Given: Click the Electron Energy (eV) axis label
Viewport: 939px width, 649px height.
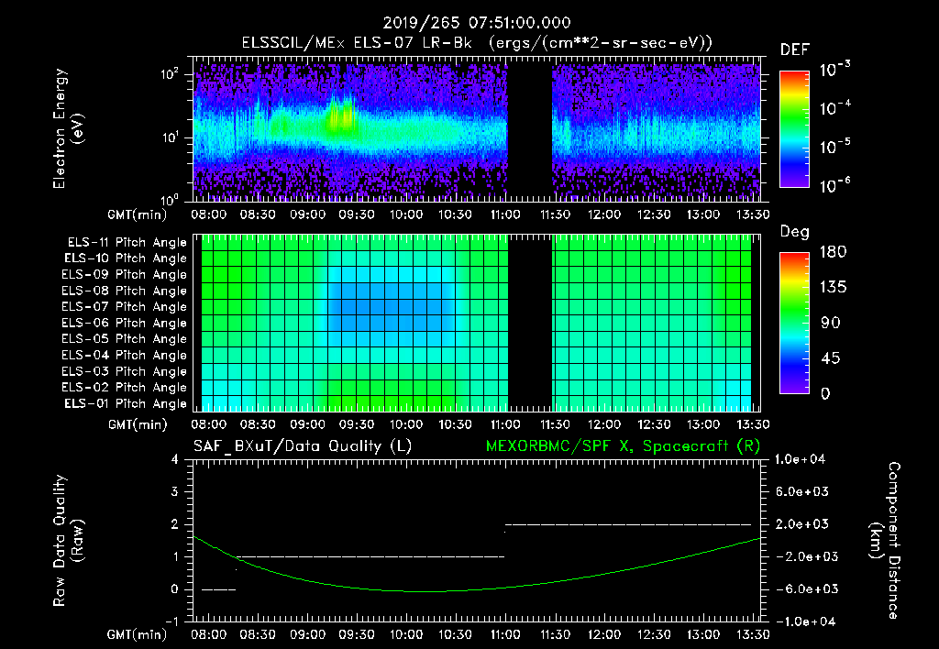Looking at the screenshot, I should coord(68,128).
